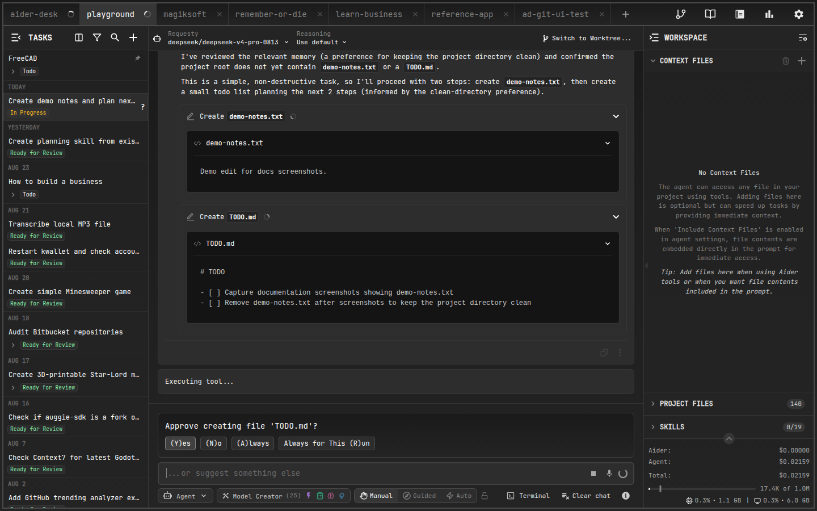817x511 pixels.
Task: Toggle the split columns view in Tasks header
Action: [79, 37]
